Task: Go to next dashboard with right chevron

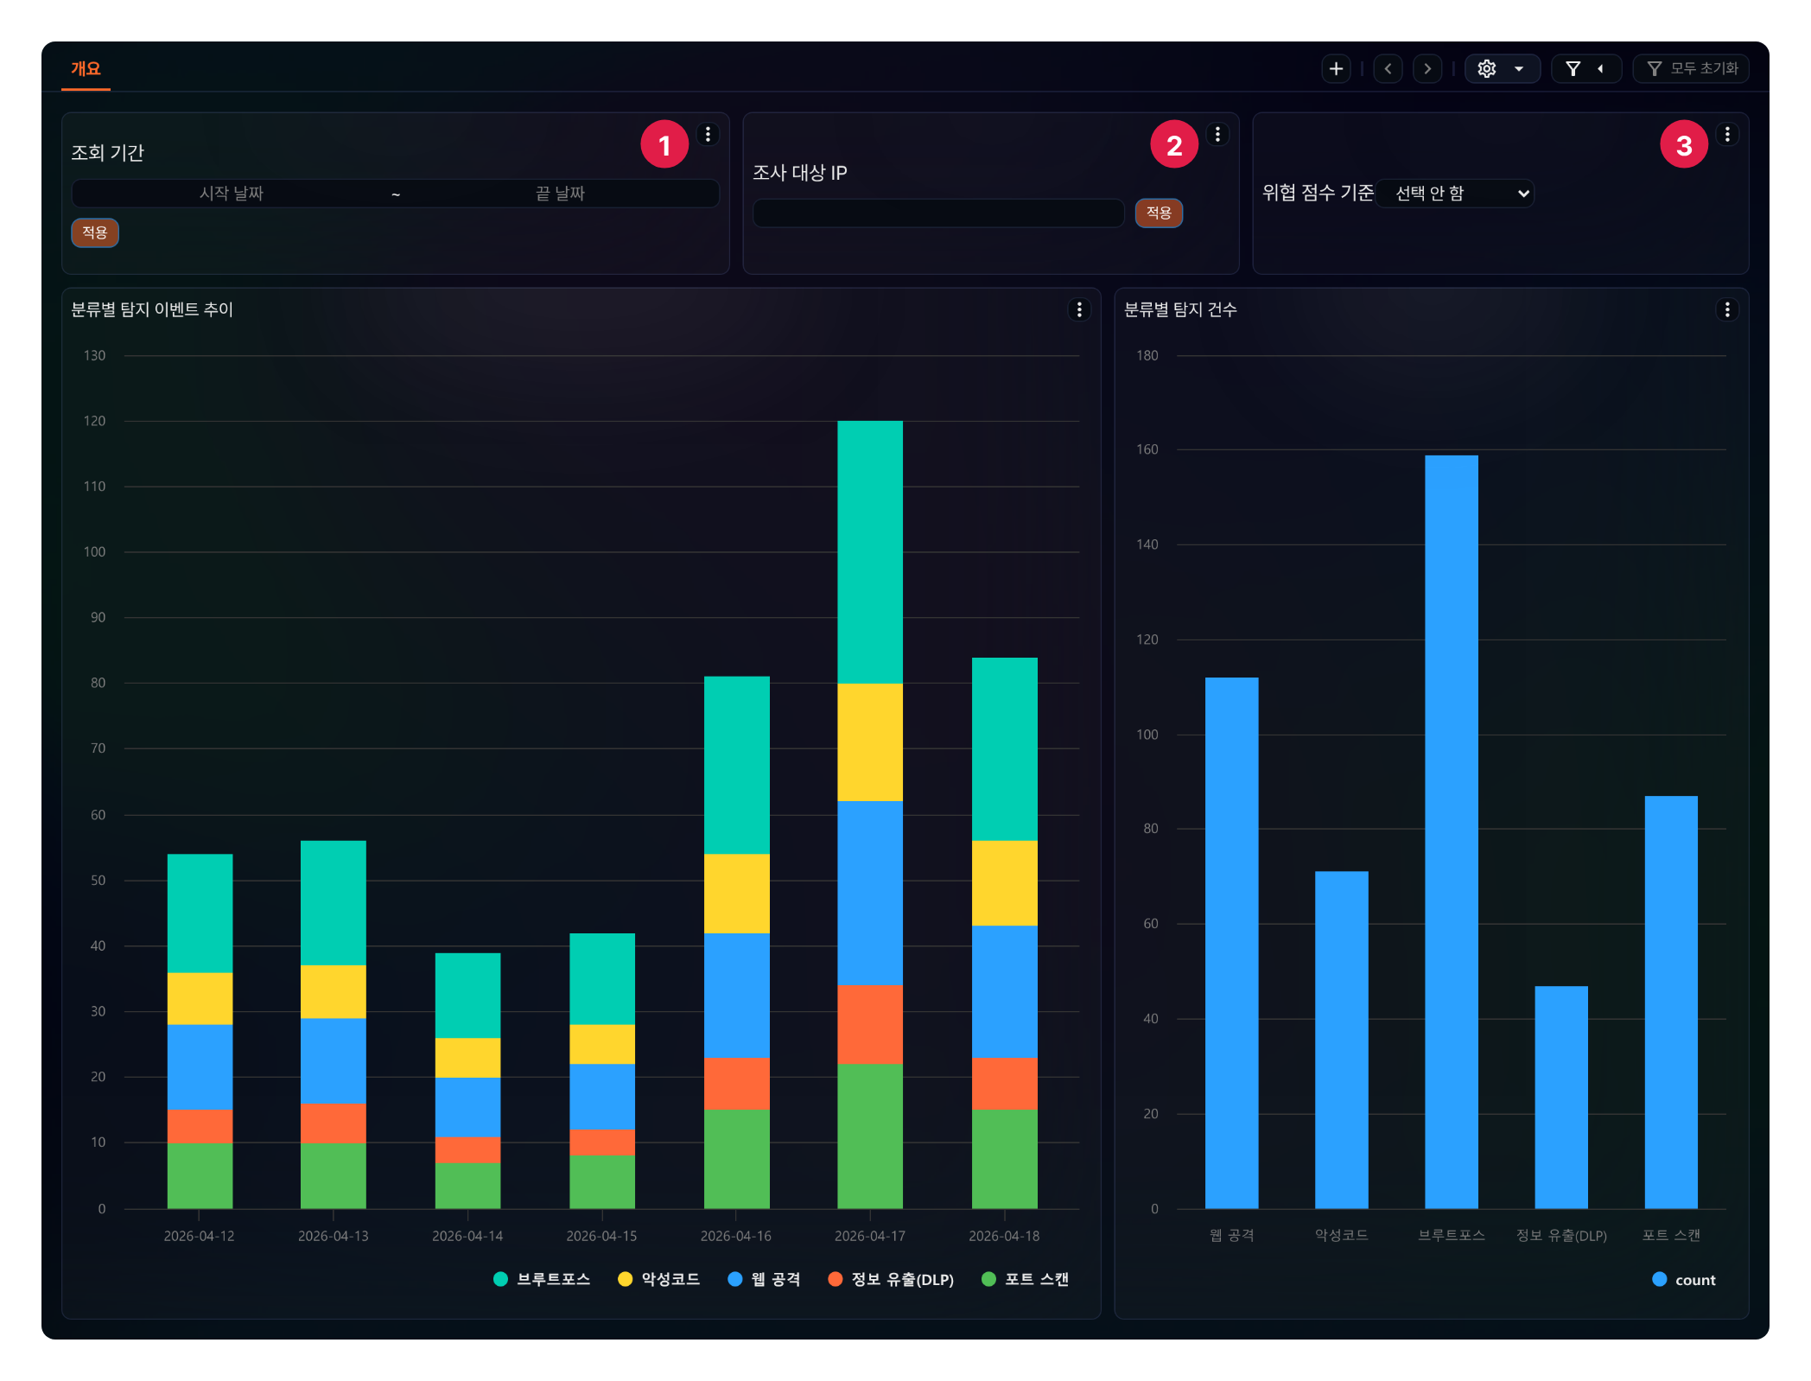Action: 1427,68
